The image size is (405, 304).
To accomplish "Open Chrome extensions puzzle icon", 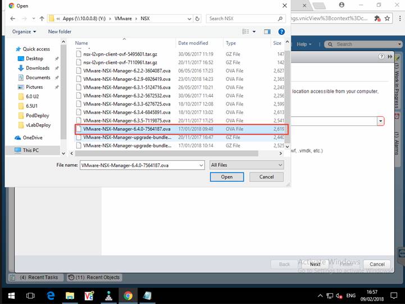I will 377,19.
